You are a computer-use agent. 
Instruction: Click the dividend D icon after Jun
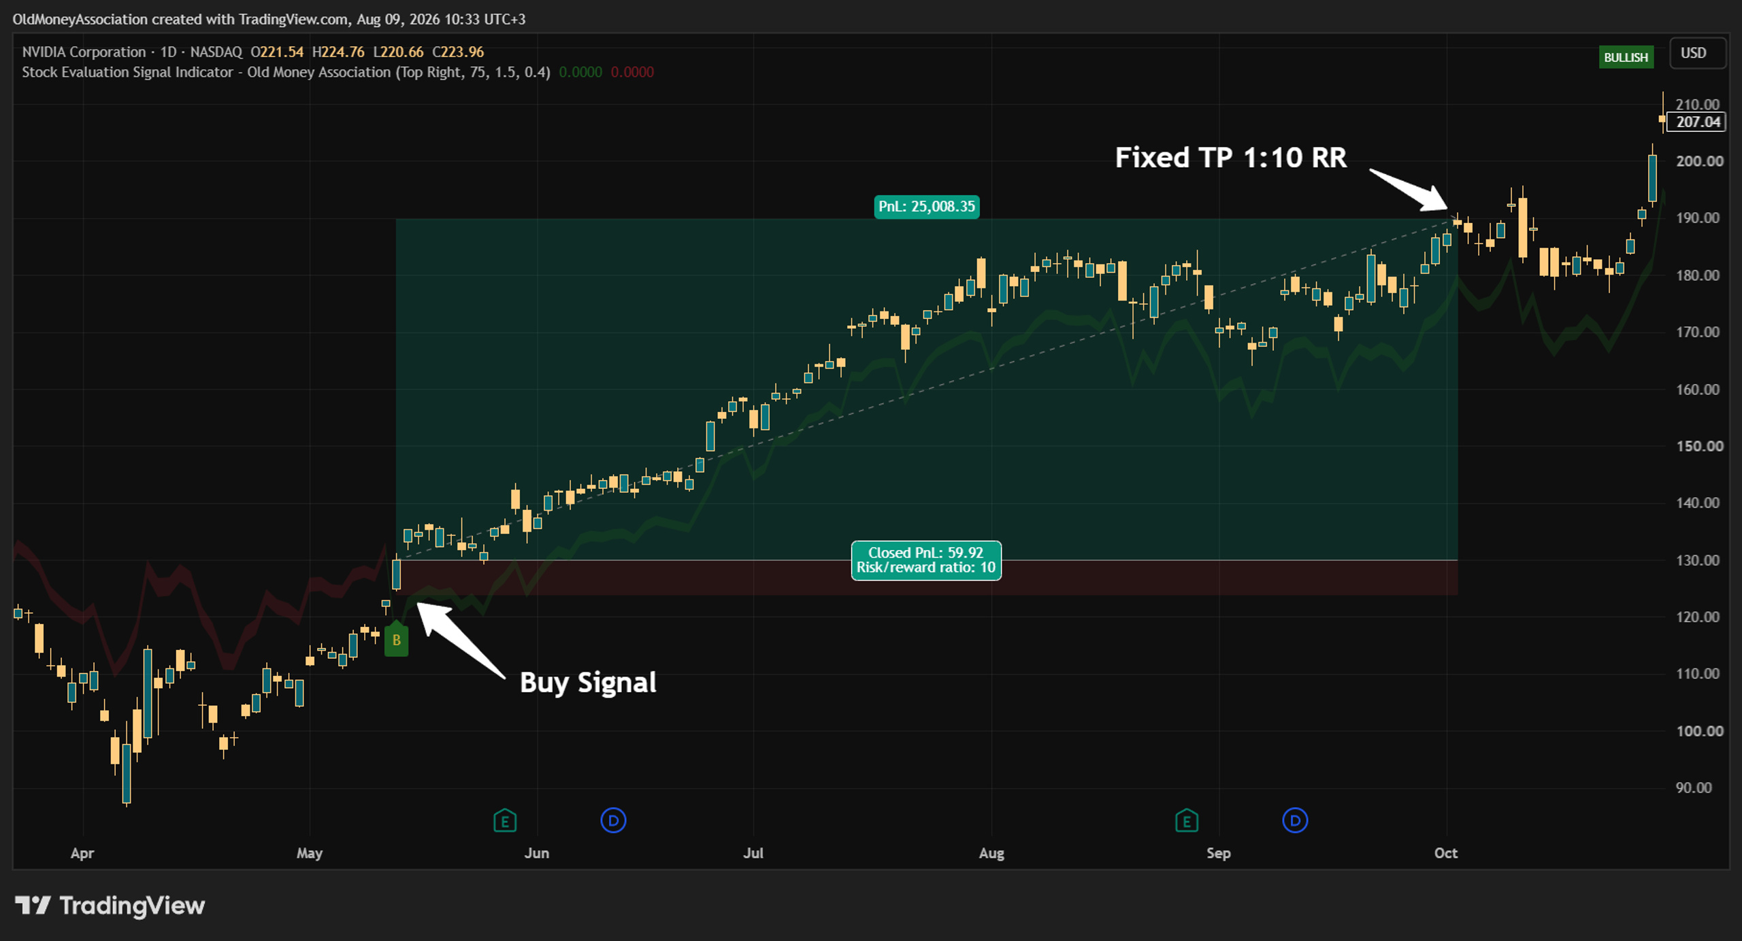click(x=613, y=821)
